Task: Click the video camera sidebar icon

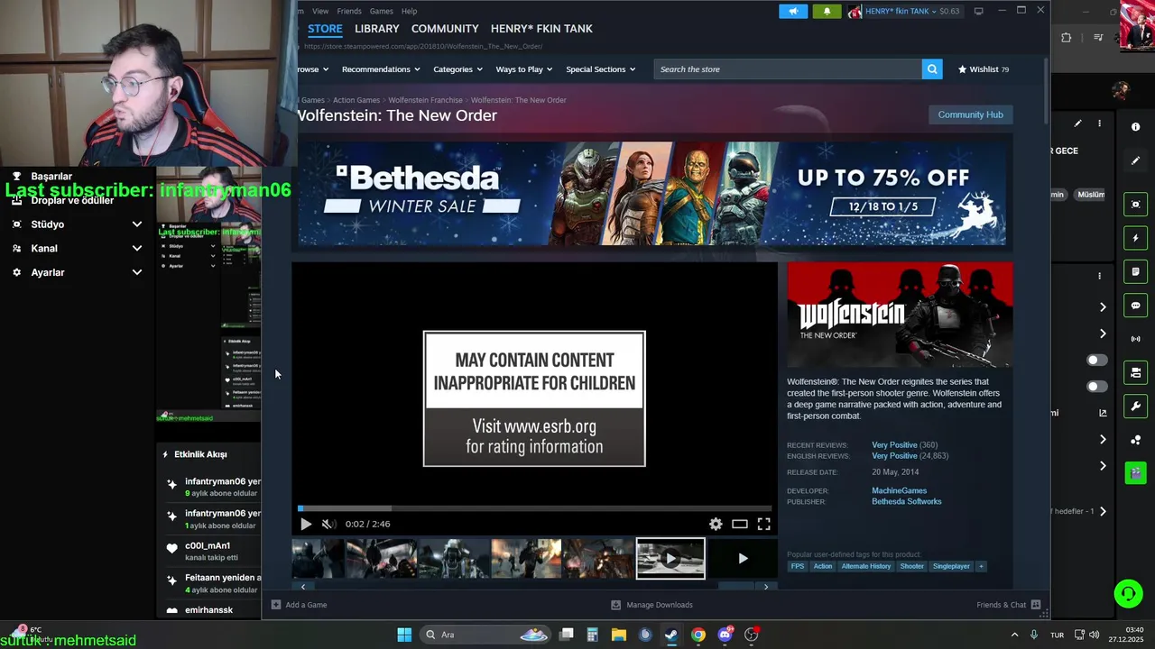Action: pyautogui.click(x=1135, y=372)
